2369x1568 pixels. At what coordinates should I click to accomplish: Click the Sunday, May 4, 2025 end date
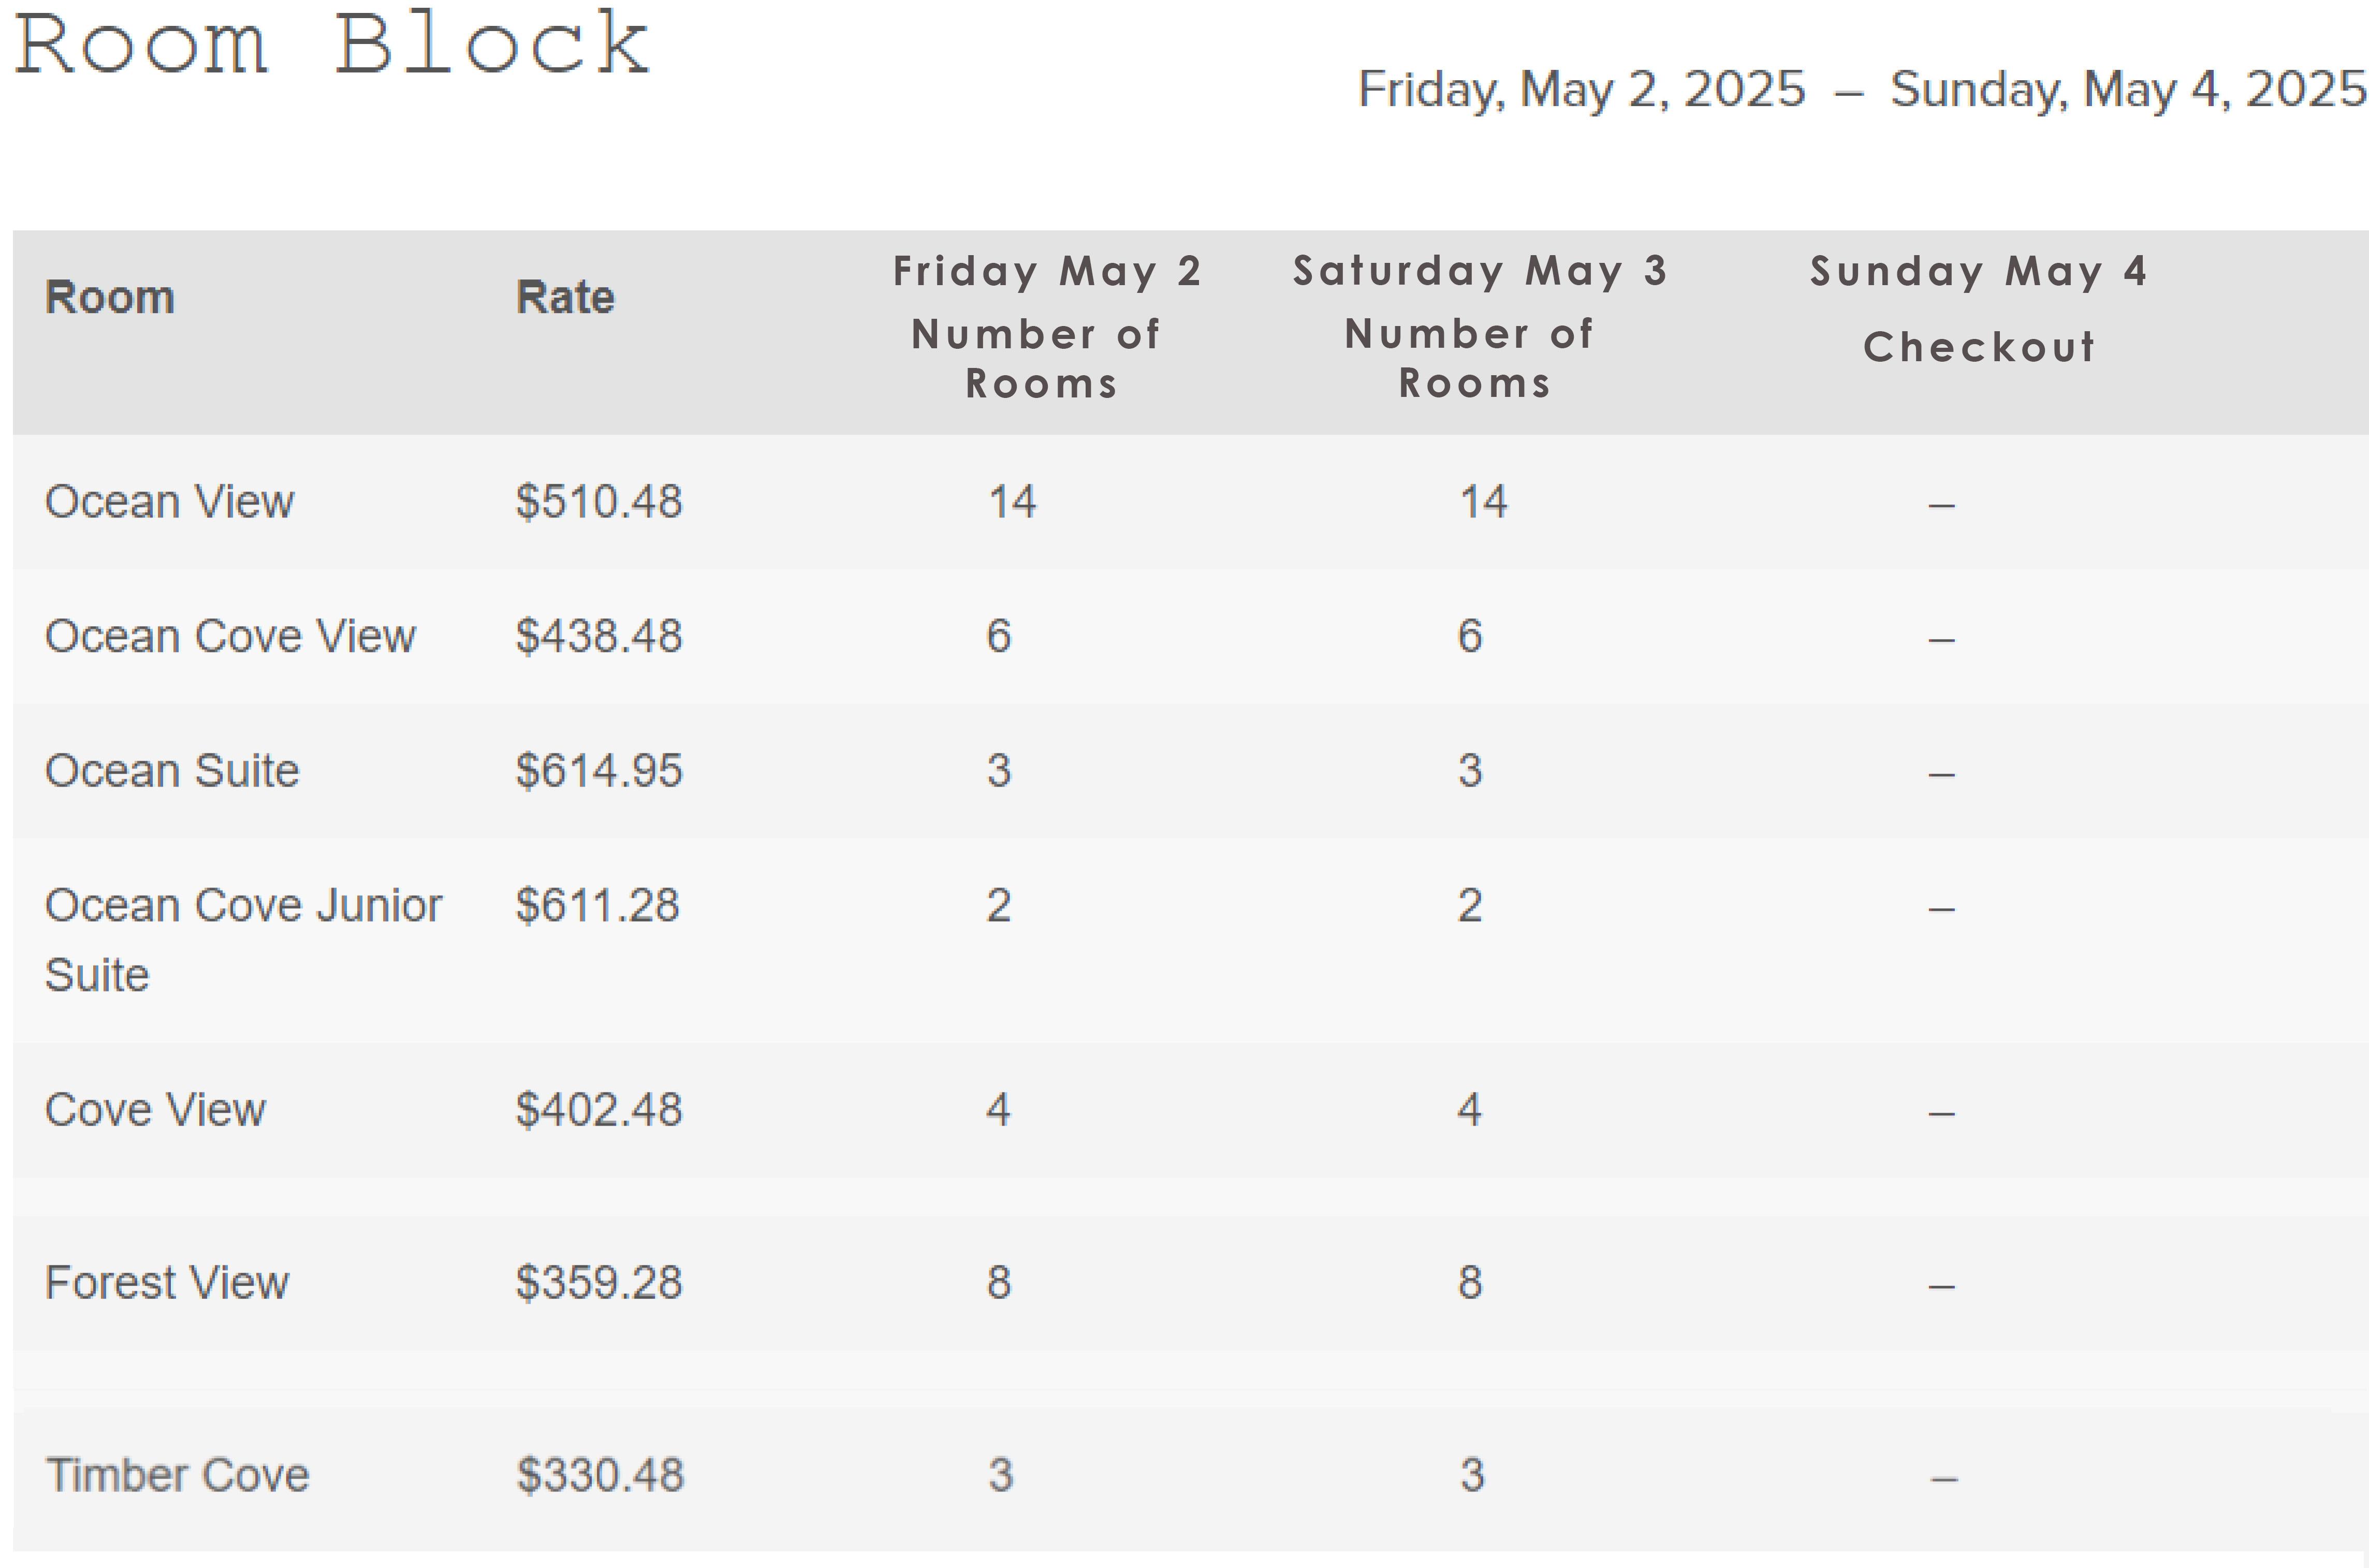[2128, 90]
